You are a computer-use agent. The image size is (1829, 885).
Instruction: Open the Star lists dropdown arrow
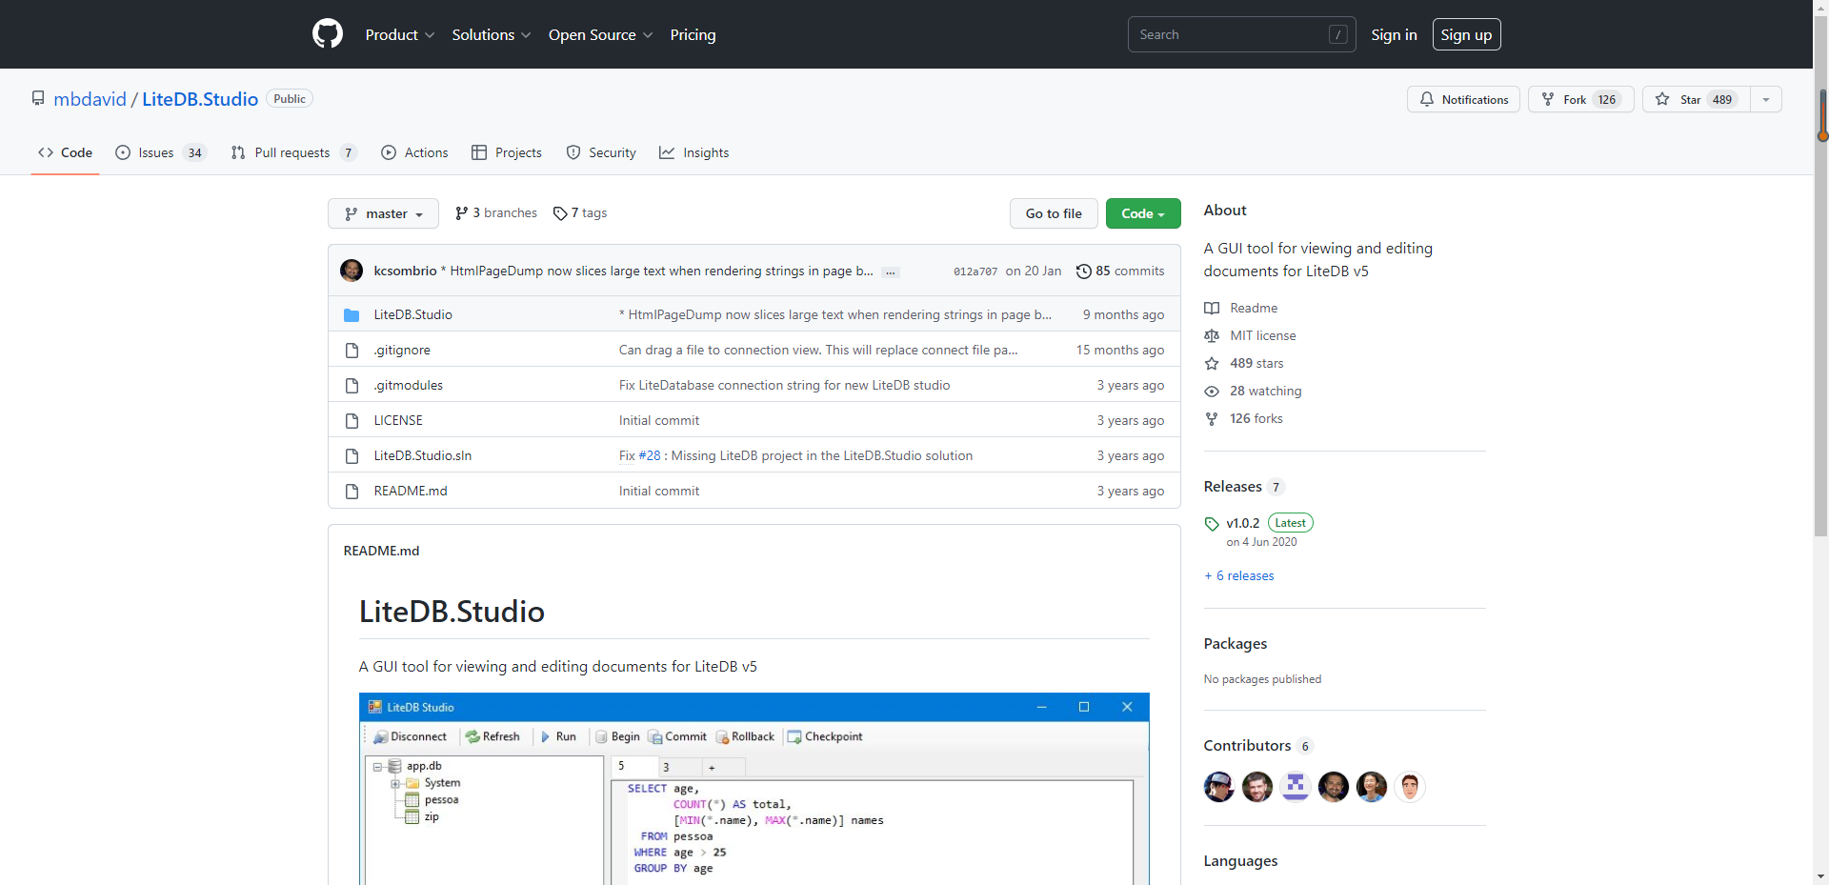pos(1766,99)
